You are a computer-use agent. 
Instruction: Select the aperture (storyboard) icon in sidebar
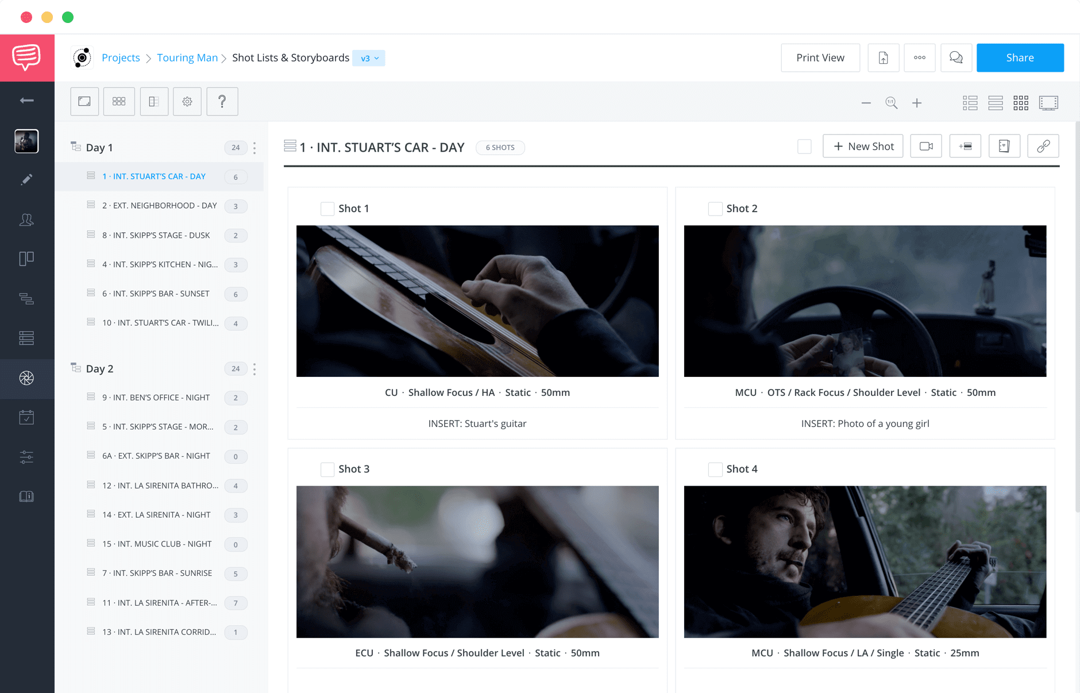[x=26, y=379]
